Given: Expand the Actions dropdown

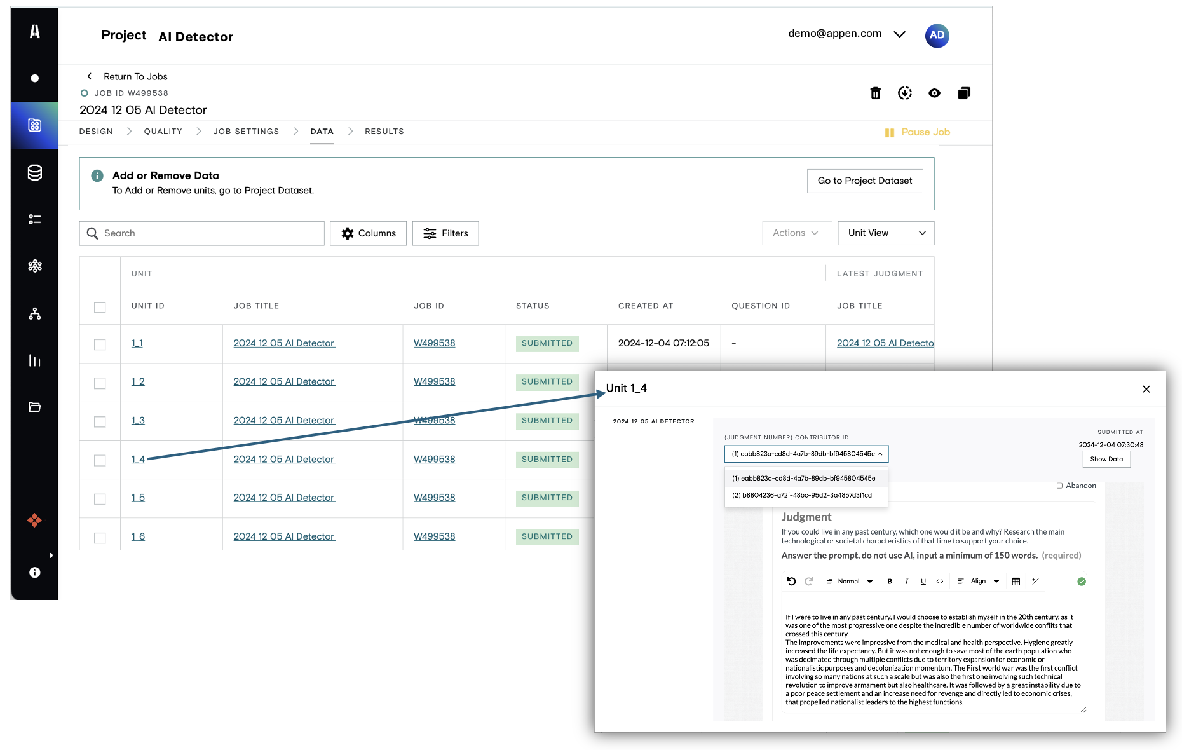Looking at the screenshot, I should pos(796,233).
